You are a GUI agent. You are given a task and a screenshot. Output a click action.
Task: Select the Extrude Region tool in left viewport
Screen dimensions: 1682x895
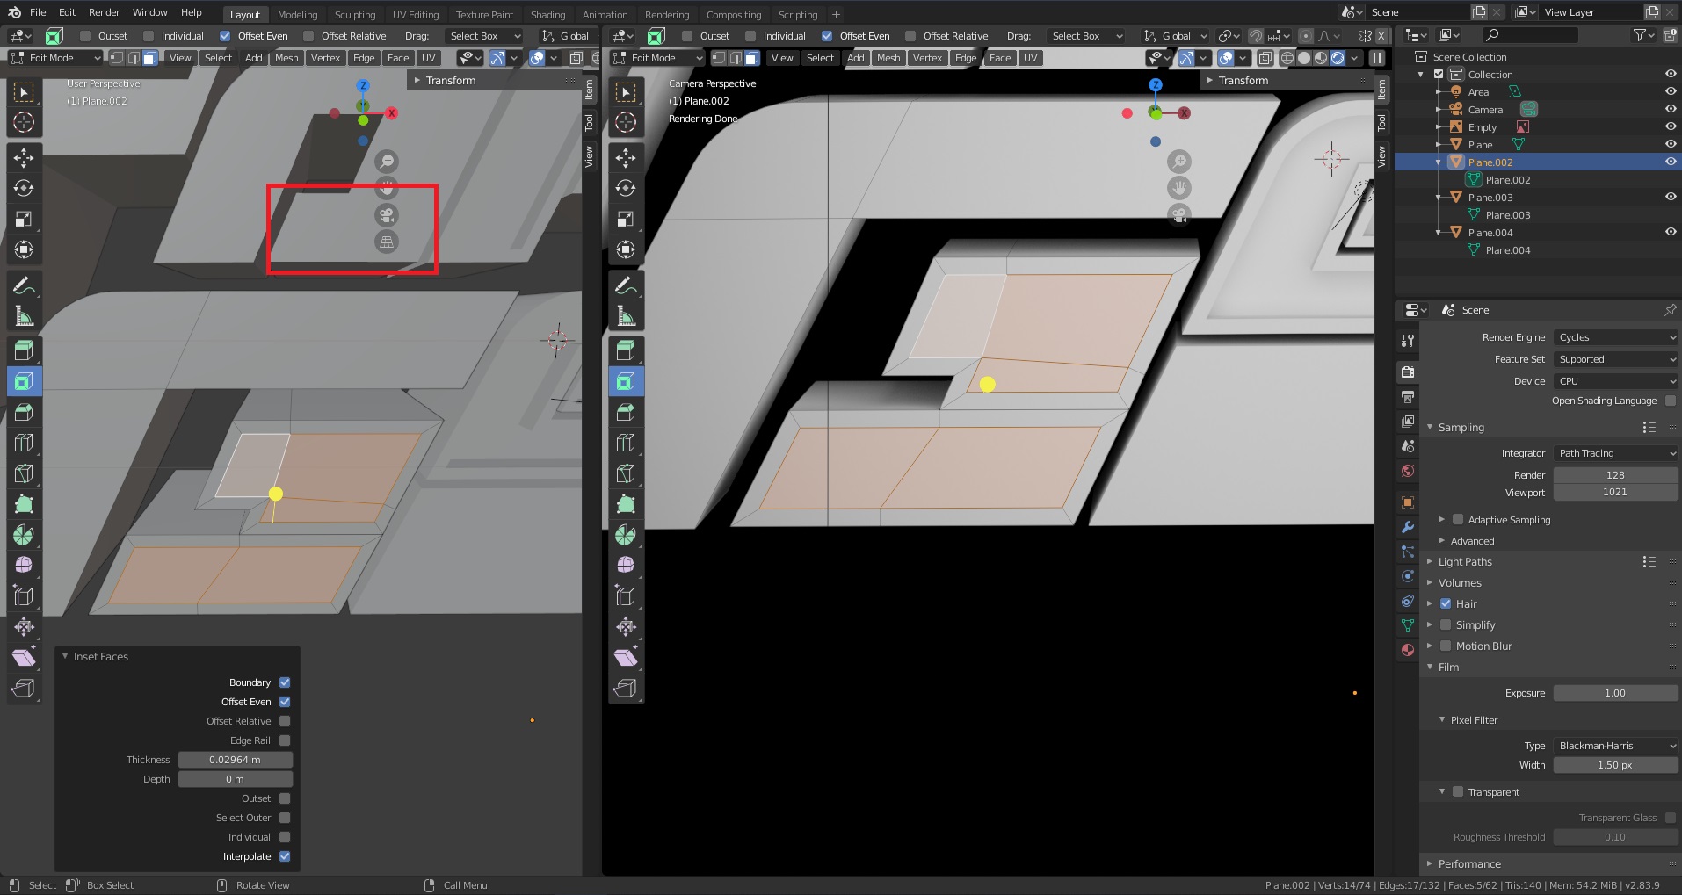(24, 350)
